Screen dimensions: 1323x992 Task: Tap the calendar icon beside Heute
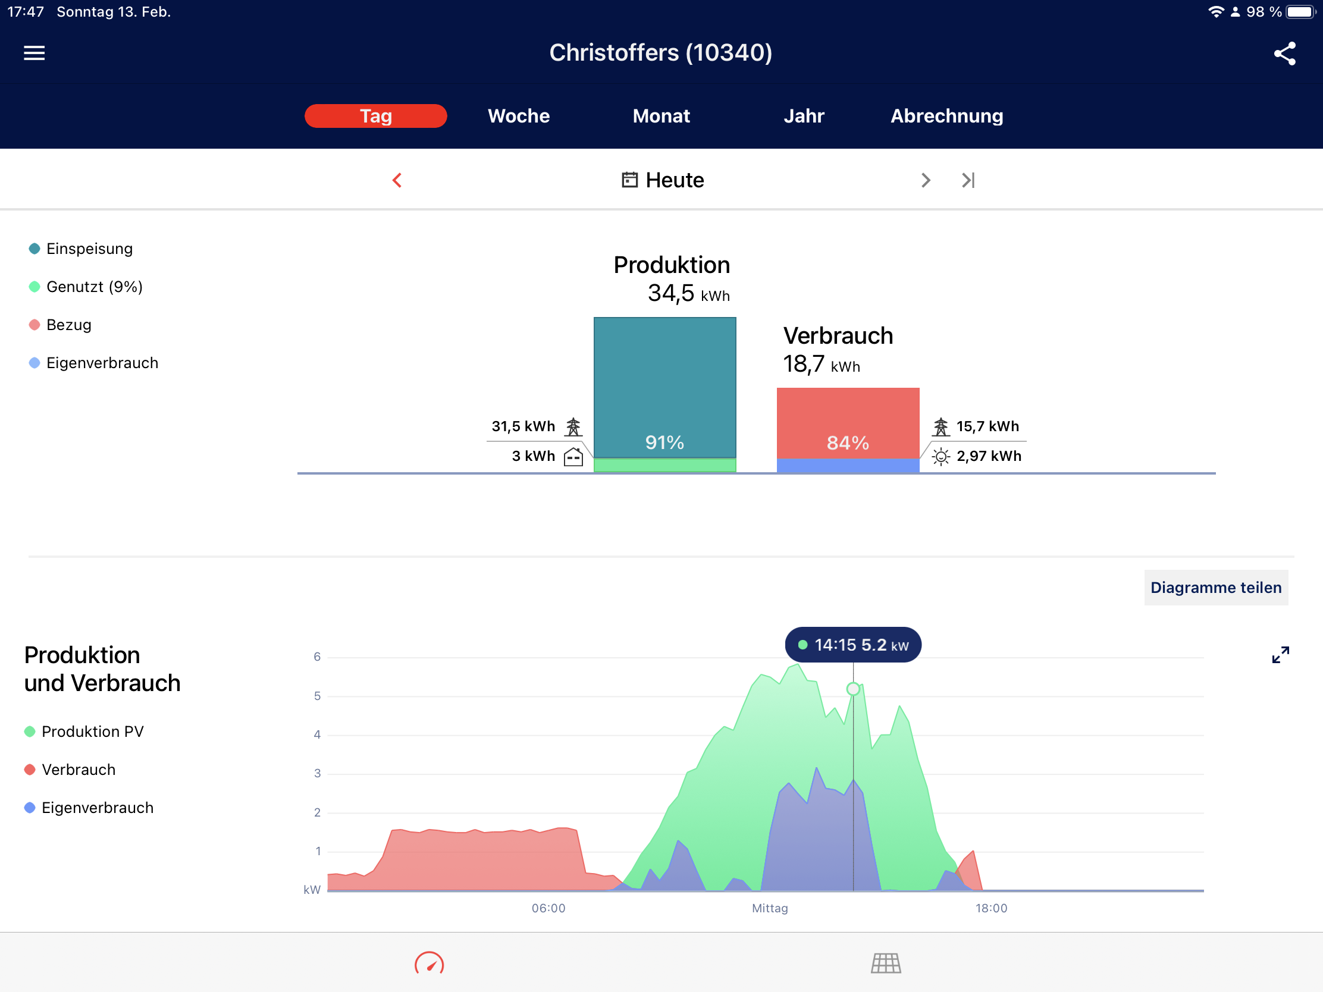tap(629, 180)
